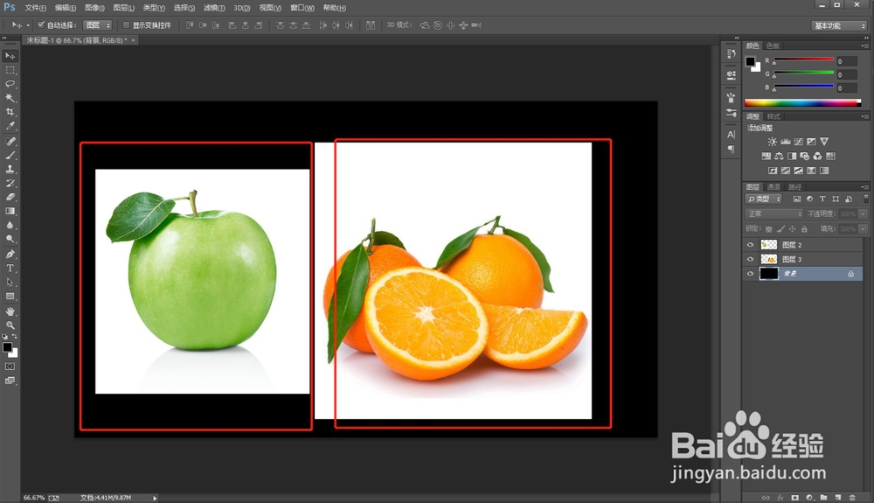Select the Hand tool

pyautogui.click(x=10, y=311)
